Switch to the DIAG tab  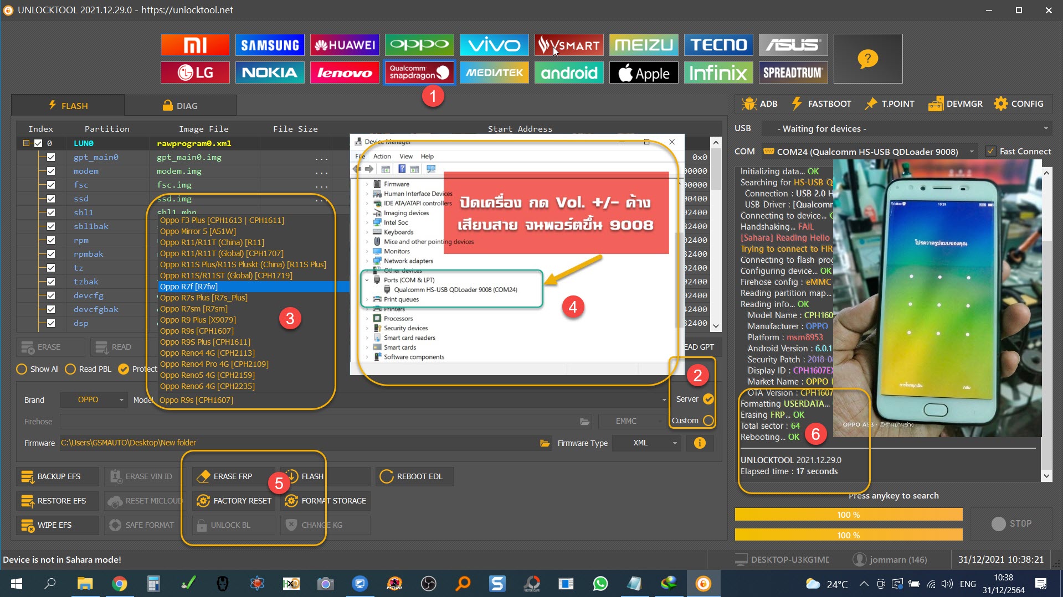(180, 106)
